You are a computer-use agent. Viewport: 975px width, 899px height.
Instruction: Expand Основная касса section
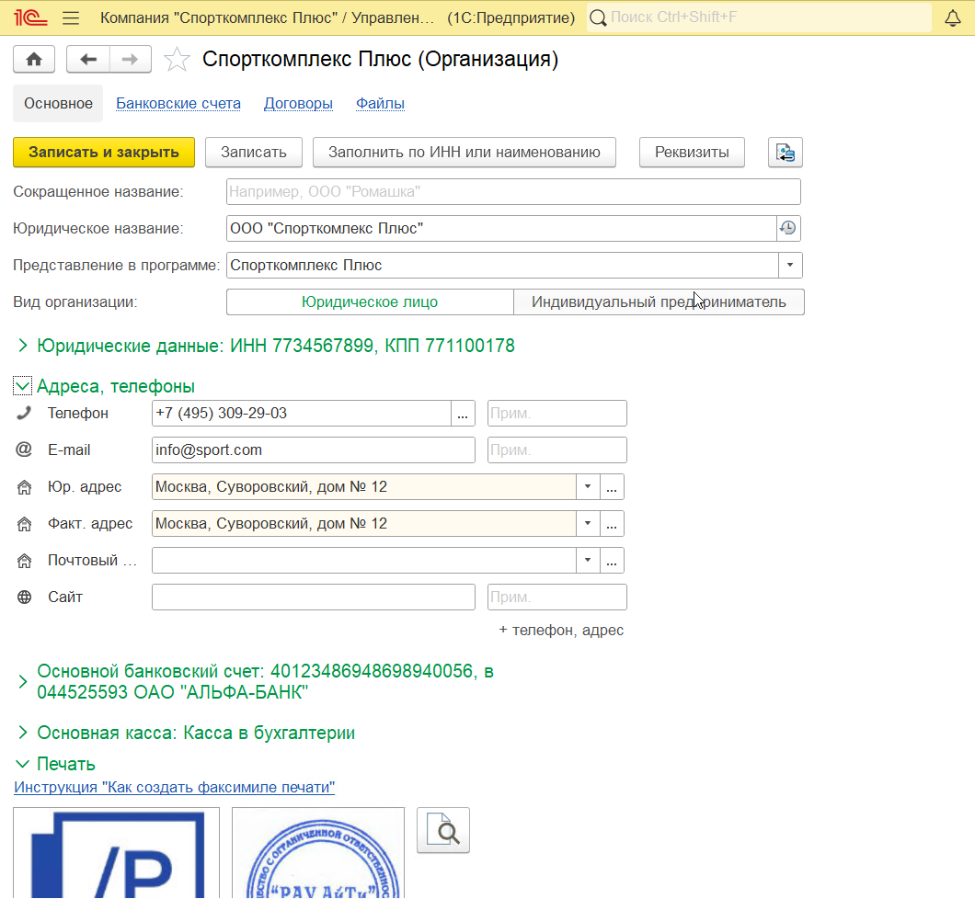[x=23, y=733]
